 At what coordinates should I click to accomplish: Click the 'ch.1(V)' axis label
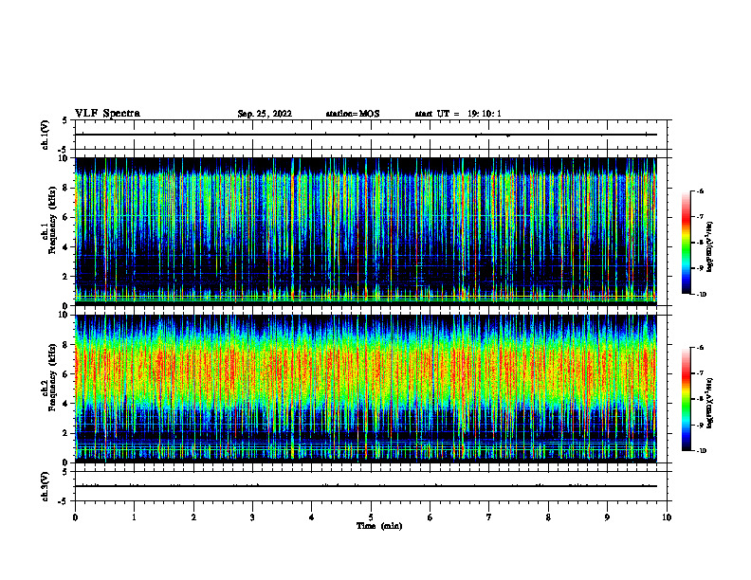pos(46,135)
